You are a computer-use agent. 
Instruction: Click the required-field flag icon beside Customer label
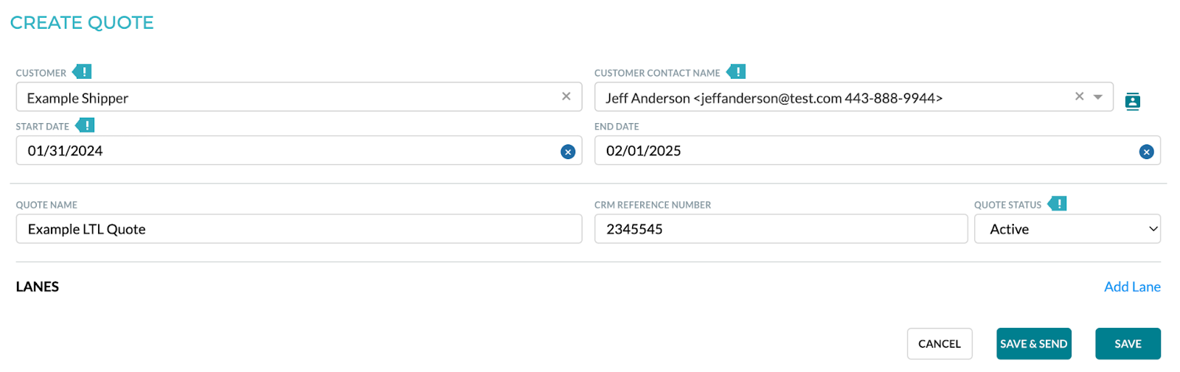[x=83, y=71]
